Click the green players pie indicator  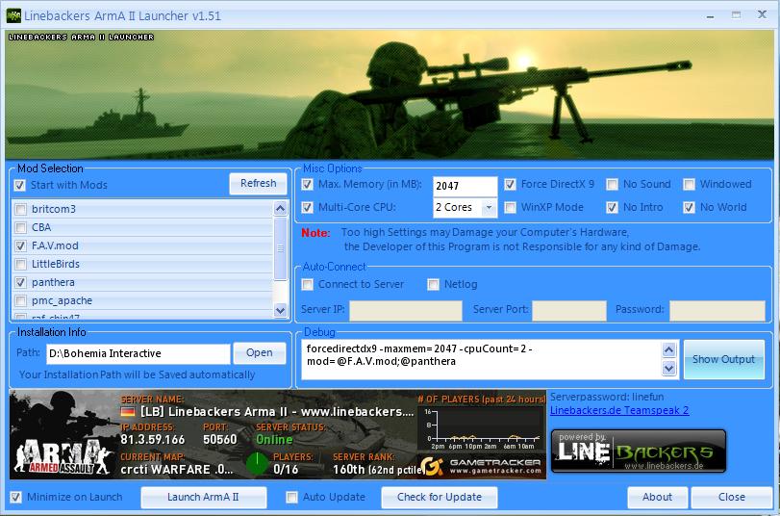click(257, 463)
